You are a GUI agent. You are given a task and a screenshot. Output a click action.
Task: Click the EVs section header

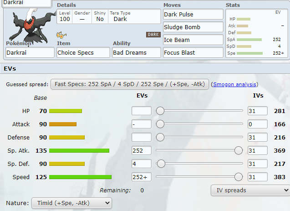pos(145,69)
